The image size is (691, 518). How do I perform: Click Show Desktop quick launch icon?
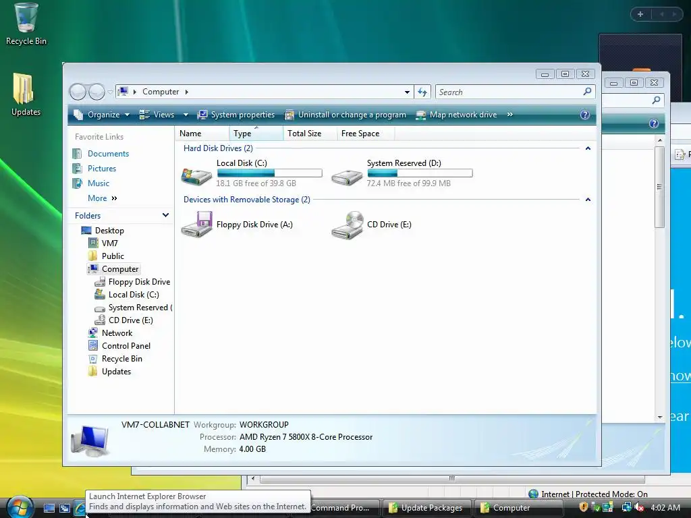click(49, 508)
